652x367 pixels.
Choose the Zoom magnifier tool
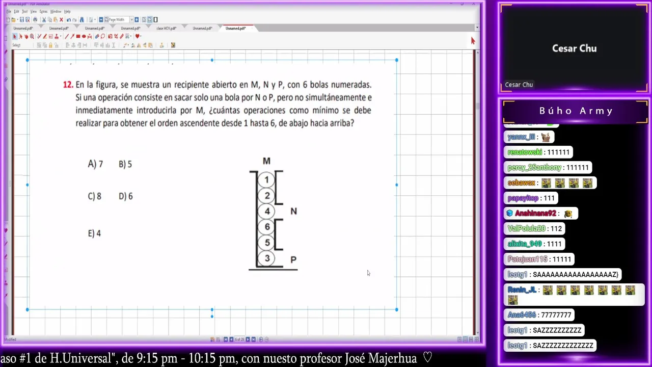click(x=32, y=36)
